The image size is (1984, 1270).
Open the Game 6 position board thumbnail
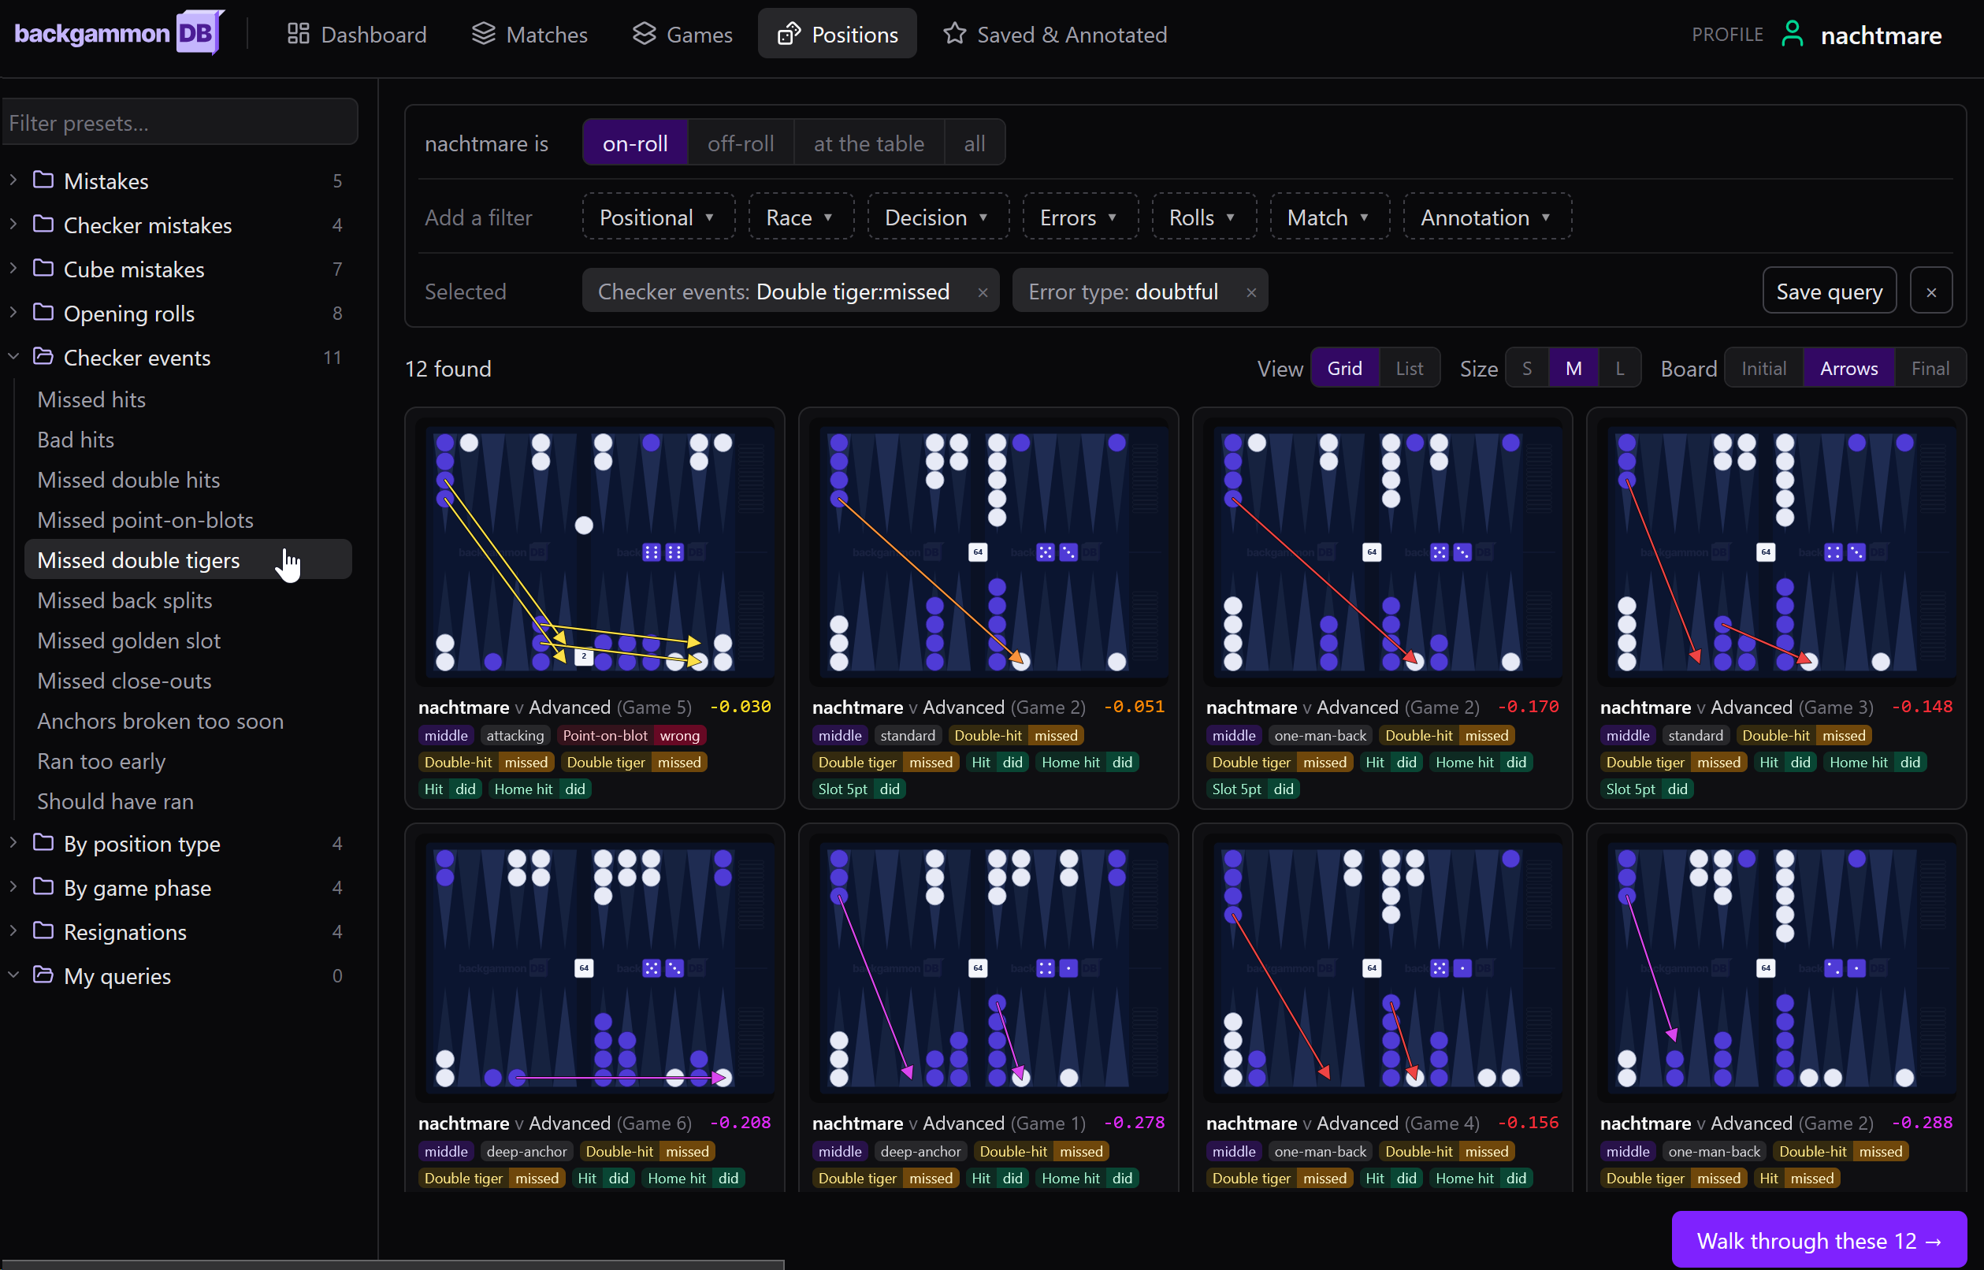click(x=595, y=967)
